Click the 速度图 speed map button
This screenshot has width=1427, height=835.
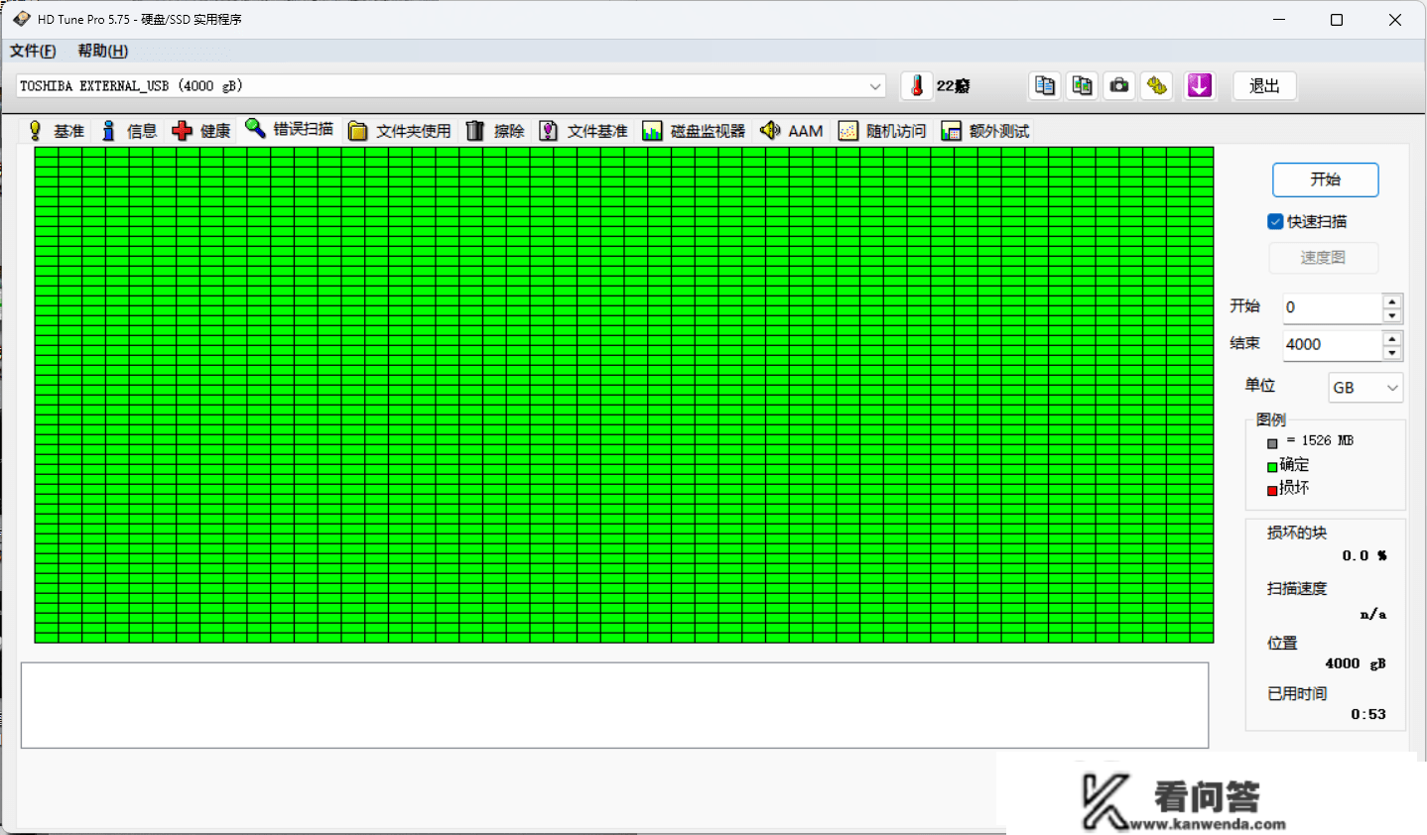pos(1323,258)
